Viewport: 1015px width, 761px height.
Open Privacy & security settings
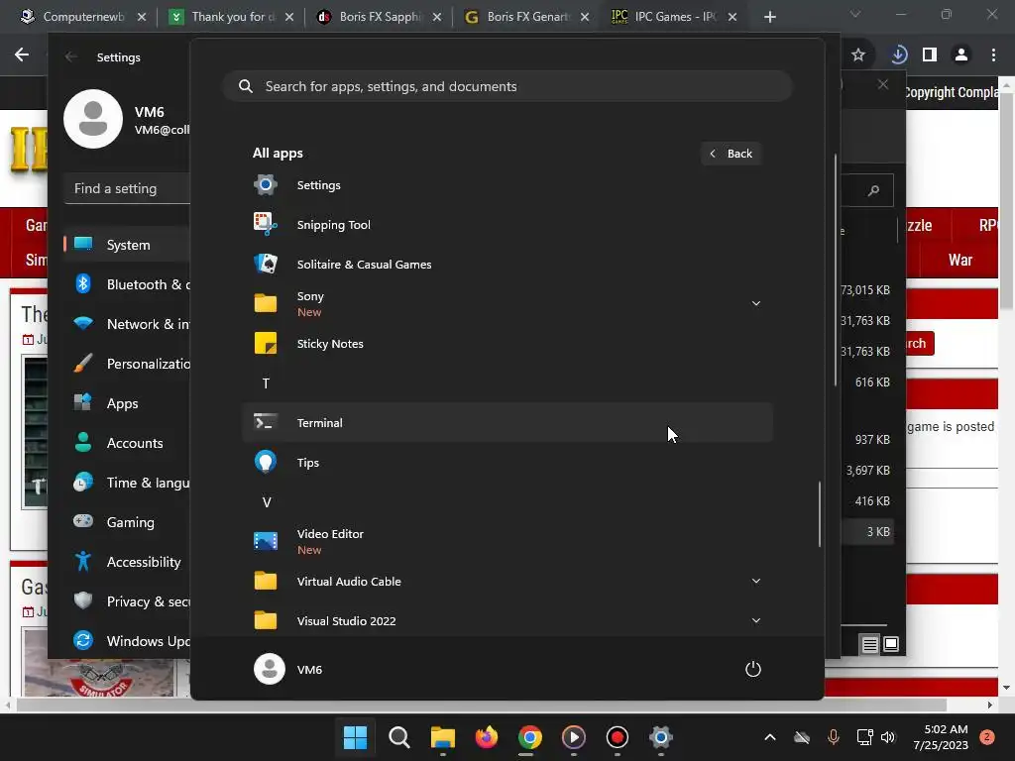coord(127,601)
